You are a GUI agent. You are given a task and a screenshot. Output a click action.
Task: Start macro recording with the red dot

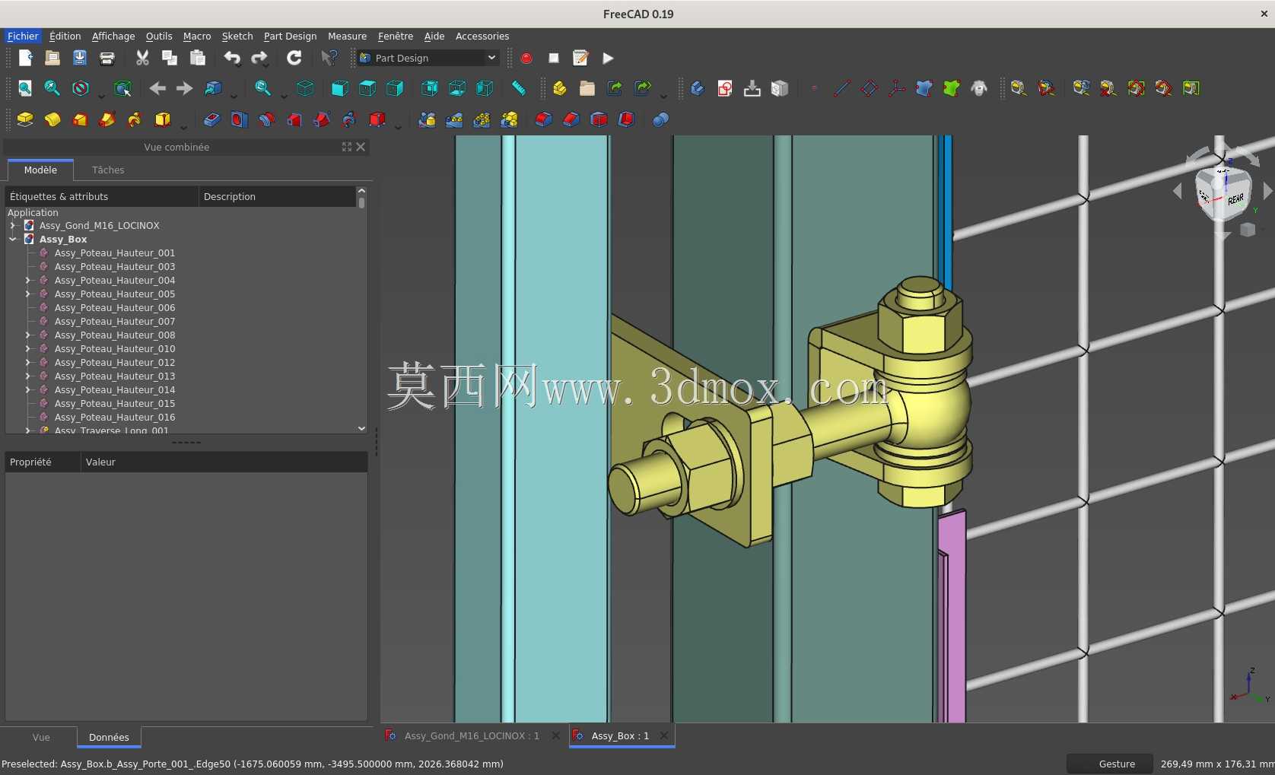click(x=526, y=58)
